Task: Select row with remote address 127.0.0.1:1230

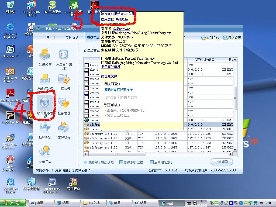Action: (x=158, y=138)
